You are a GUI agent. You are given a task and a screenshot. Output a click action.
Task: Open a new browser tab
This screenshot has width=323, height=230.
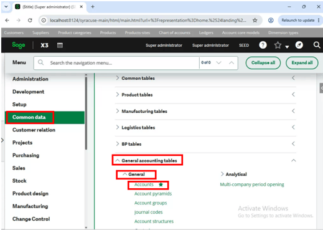(x=93, y=7)
